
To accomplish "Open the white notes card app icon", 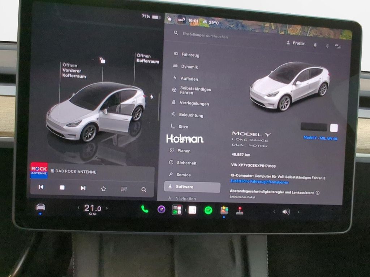I will click(192, 210).
